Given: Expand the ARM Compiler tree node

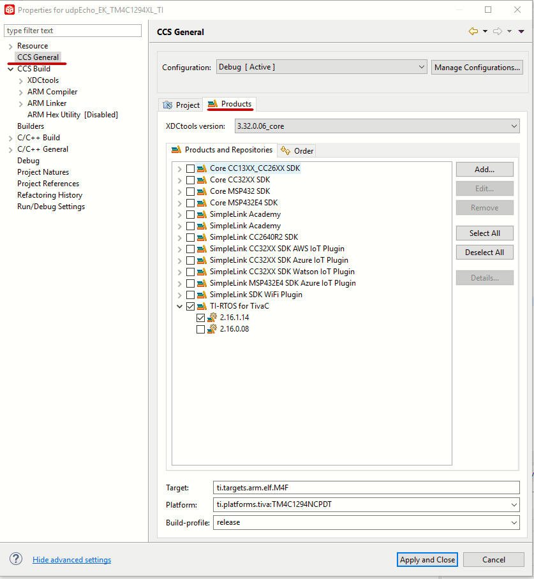Looking at the screenshot, I should point(20,92).
